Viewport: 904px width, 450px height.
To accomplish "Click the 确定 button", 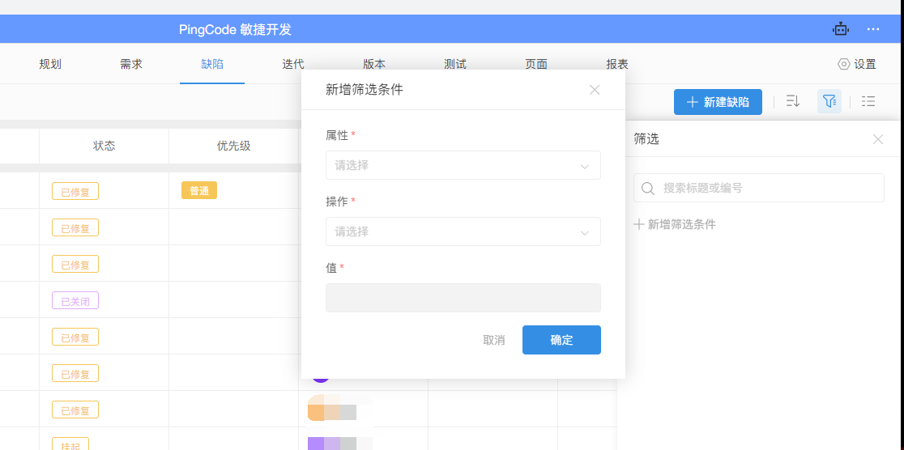I will pos(561,340).
